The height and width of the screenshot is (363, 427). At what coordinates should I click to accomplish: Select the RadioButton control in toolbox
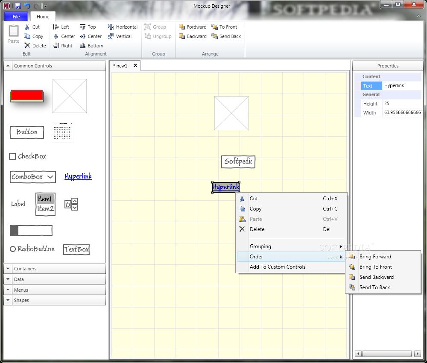[x=32, y=249]
